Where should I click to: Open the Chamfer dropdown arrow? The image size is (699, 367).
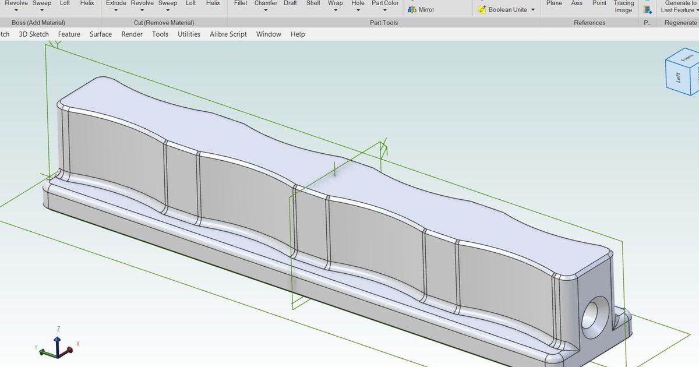pos(266,10)
